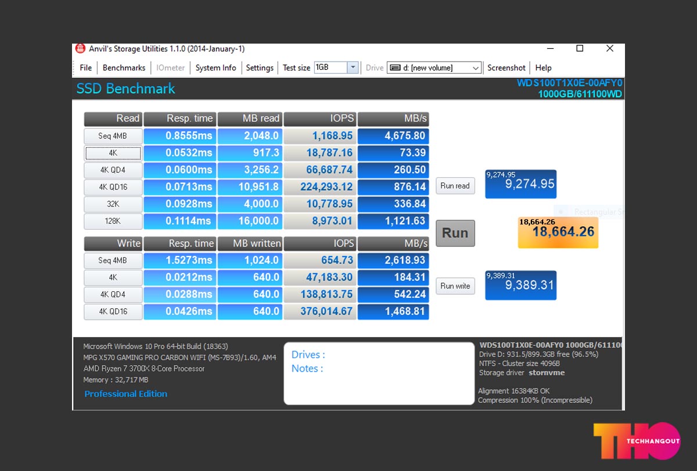Click the SSD Benchmark title
Image resolution: width=697 pixels, height=471 pixels.
pos(125,89)
